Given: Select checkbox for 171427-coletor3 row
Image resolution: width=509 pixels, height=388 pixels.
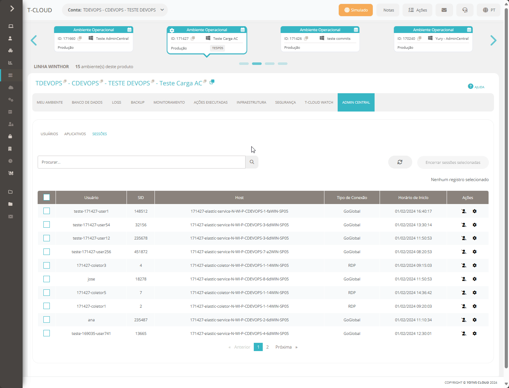Looking at the screenshot, I should click(47, 265).
